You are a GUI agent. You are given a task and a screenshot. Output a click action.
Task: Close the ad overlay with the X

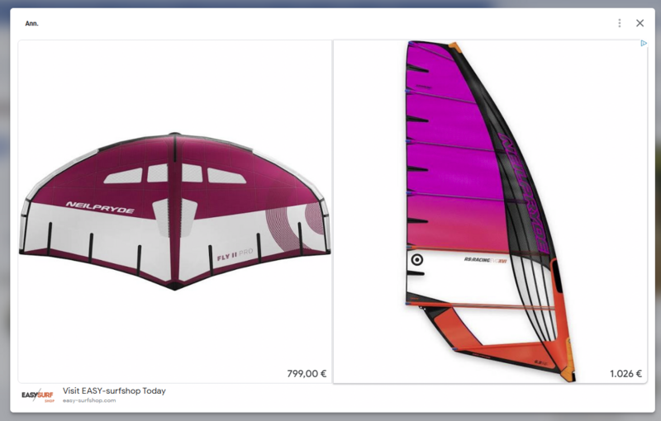(x=640, y=23)
